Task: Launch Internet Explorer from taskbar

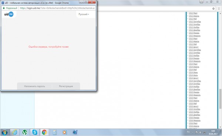Action: [15, 132]
